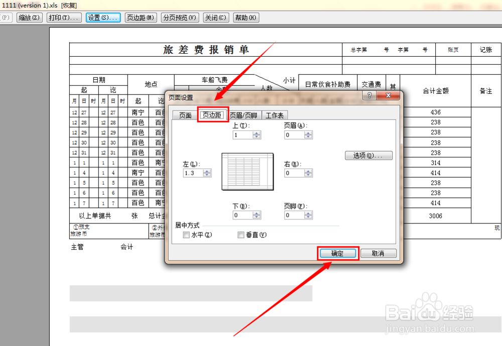
Task: Click the 下(B) bottom margin field
Action: click(x=242, y=215)
